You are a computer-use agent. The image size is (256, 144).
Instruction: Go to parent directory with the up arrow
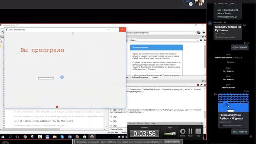point(204,33)
